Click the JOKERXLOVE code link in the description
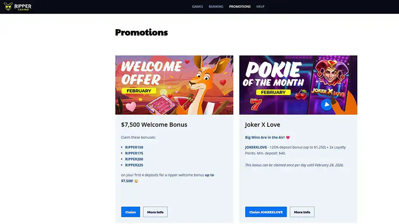The height and width of the screenshot is (224, 399). [256, 147]
